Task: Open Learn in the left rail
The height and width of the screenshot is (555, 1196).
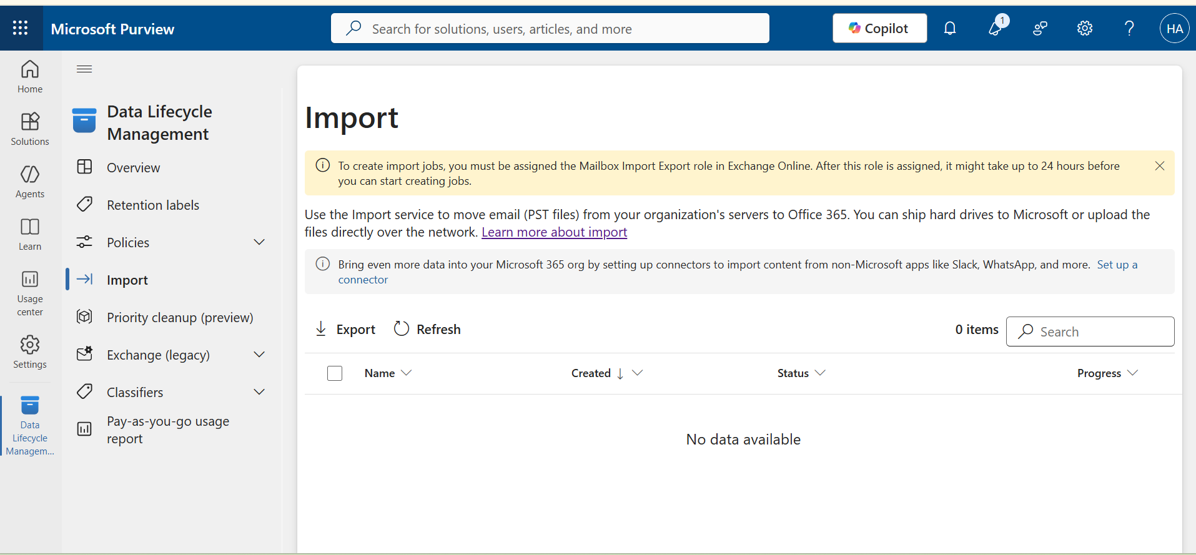Action: (x=30, y=234)
